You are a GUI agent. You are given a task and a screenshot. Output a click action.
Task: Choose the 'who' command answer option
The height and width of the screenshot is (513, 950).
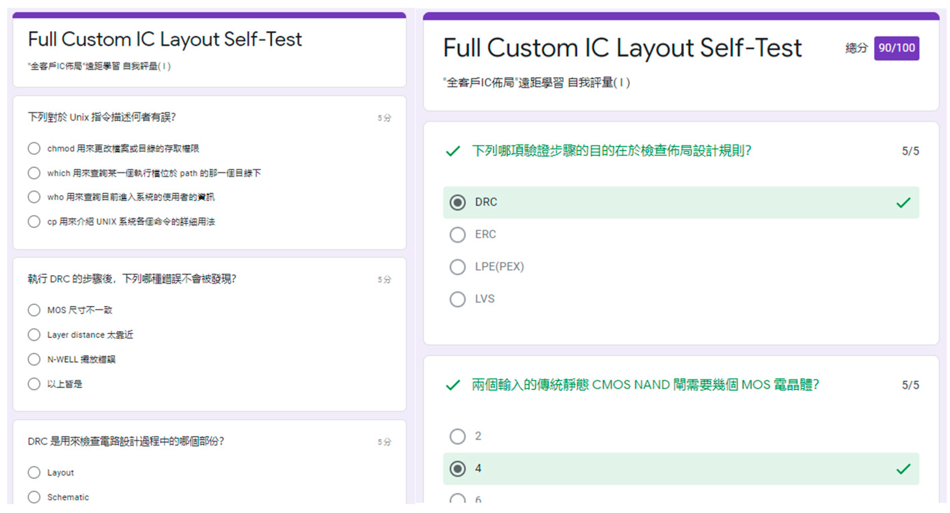tap(34, 197)
